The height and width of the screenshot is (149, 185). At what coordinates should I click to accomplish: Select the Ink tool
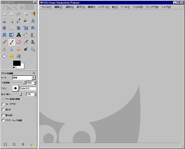[33, 42]
